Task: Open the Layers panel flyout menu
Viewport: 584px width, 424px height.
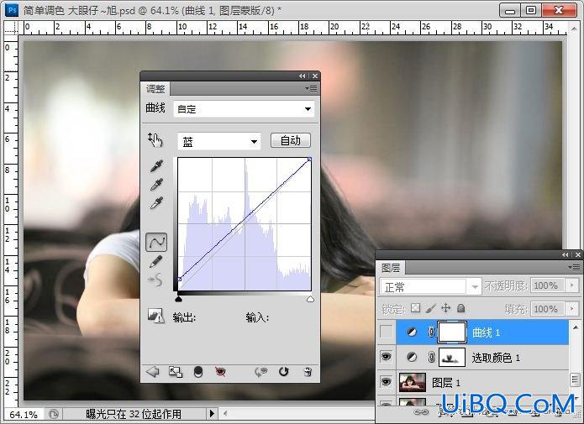Action: pos(574,267)
